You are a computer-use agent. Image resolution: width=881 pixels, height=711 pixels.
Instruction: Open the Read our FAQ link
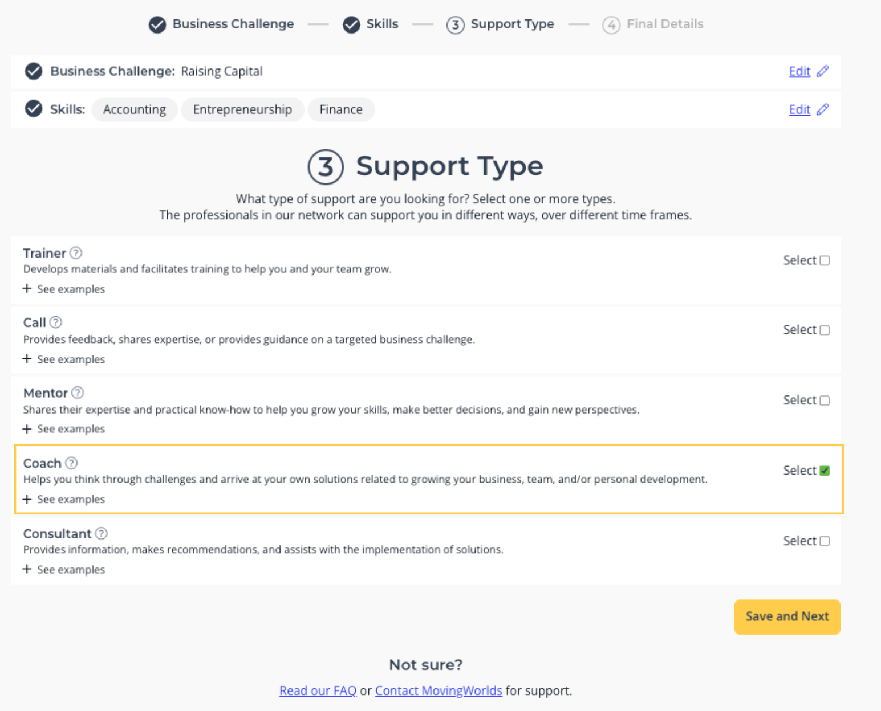pyautogui.click(x=318, y=690)
